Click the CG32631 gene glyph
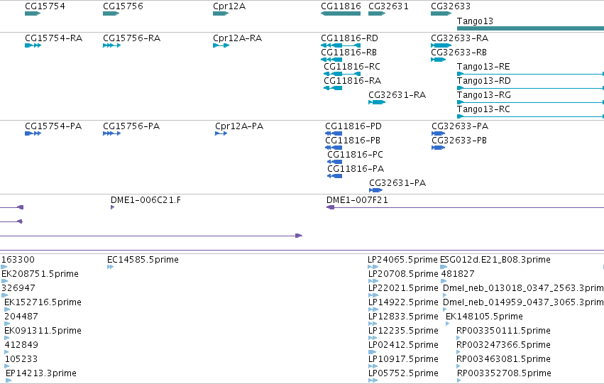Image resolution: width=604 pixels, height=384 pixels. tap(377, 13)
